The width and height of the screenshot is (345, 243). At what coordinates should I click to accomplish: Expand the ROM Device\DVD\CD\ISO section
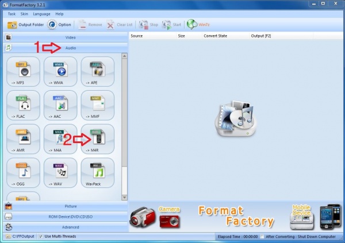coord(66,217)
